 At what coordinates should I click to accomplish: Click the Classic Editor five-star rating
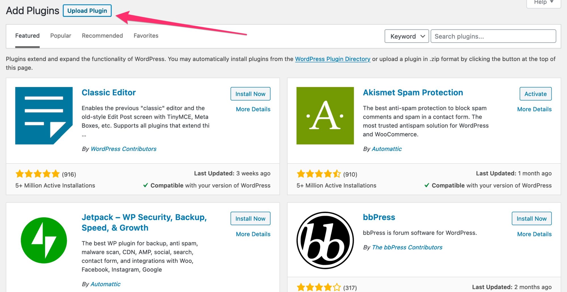[37, 174]
